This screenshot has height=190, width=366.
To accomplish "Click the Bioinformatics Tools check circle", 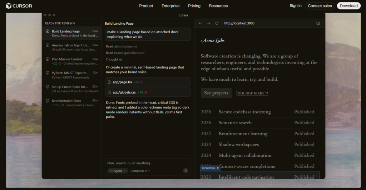I will point(48,101).
